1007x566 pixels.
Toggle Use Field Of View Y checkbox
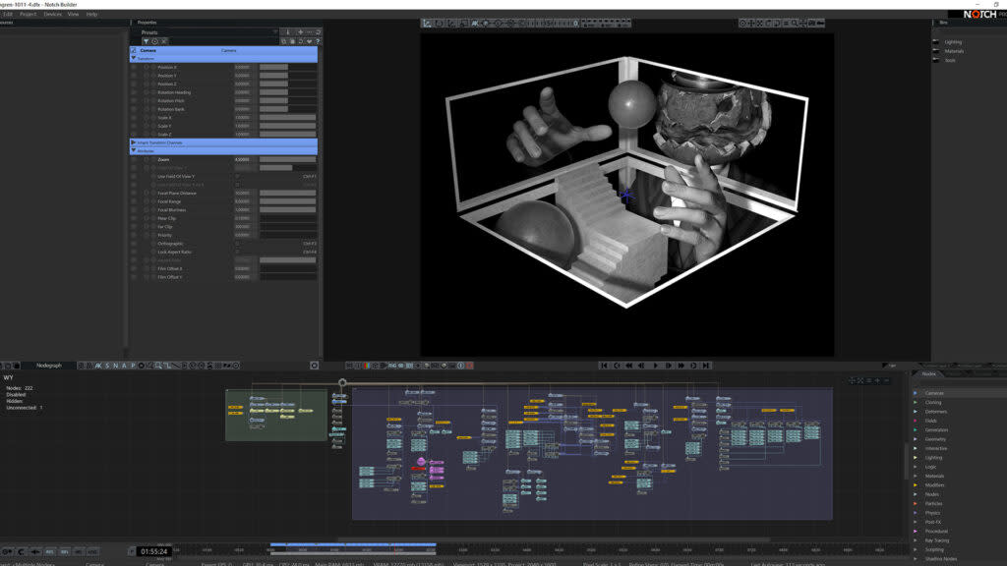[x=237, y=176]
